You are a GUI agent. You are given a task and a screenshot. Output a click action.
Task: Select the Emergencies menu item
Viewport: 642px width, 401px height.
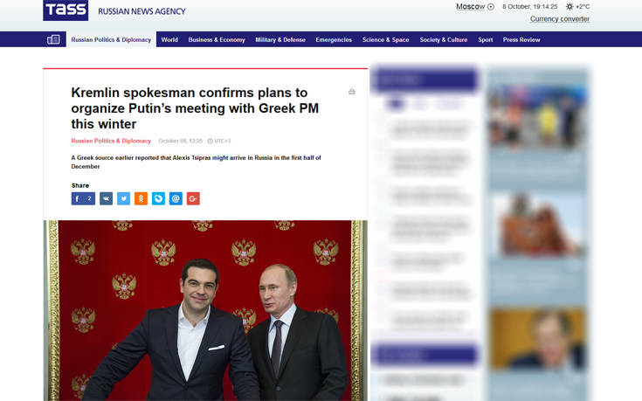334,39
